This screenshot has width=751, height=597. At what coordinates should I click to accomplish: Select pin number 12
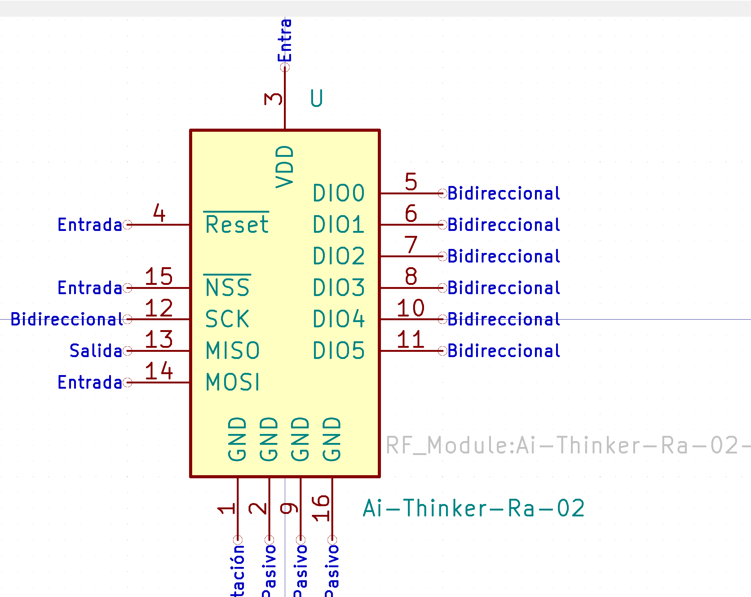pyautogui.click(x=159, y=307)
